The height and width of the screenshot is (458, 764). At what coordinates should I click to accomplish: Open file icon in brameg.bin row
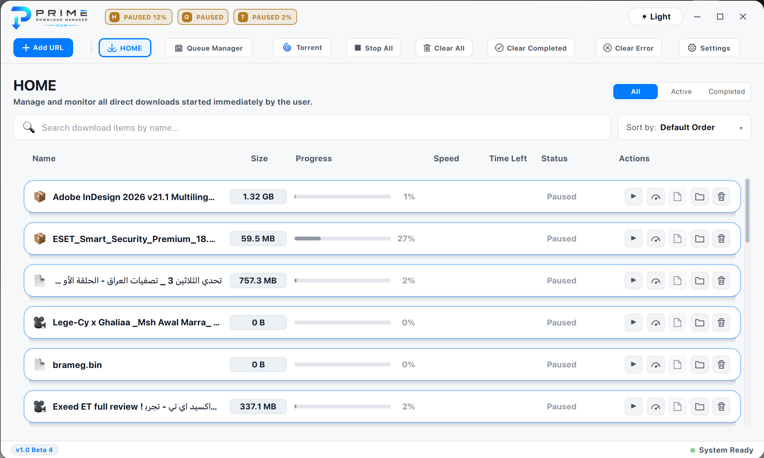tap(677, 364)
